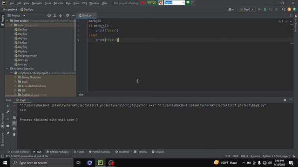Print the Run console output
This screenshot has height=167, width=298.
click(x=14, y=129)
